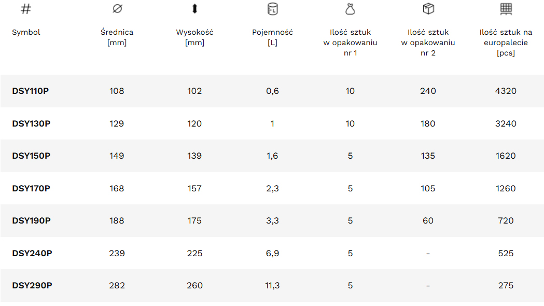544x306 pixels.
Task: Pick the DSY290P product symbol
Action: pyautogui.click(x=32, y=286)
